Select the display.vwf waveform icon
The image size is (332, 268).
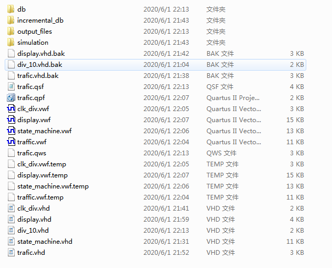(x=11, y=120)
